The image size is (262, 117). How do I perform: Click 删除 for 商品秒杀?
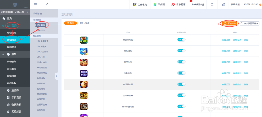(246, 62)
